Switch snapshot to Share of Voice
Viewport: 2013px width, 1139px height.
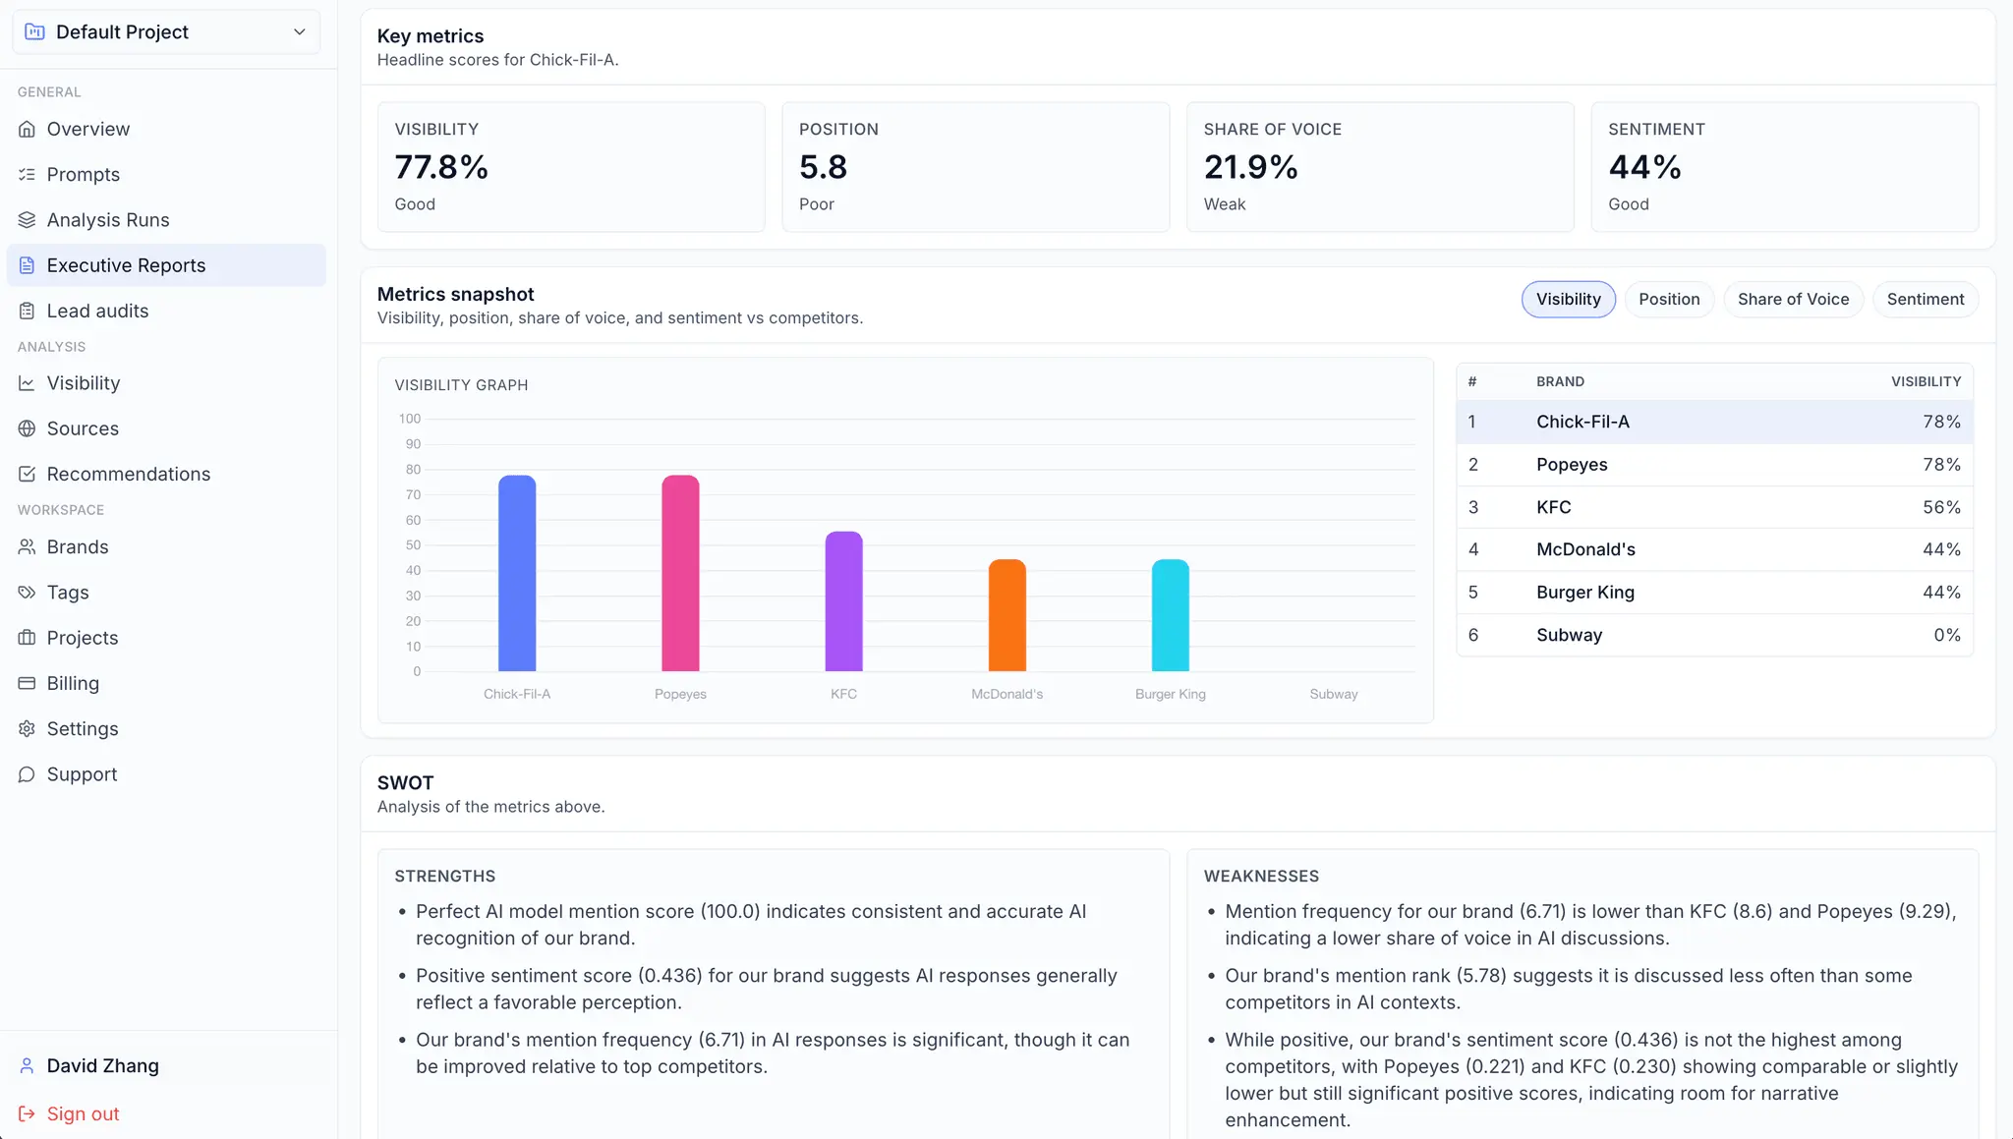(x=1793, y=299)
